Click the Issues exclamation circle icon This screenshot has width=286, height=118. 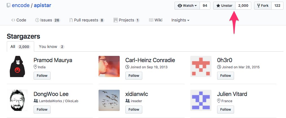(x=37, y=20)
